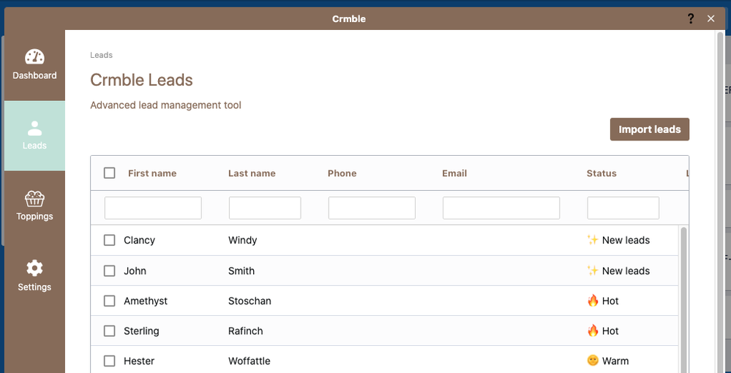Focus the Last name filter field
This screenshot has height=373, width=731.
click(265, 208)
